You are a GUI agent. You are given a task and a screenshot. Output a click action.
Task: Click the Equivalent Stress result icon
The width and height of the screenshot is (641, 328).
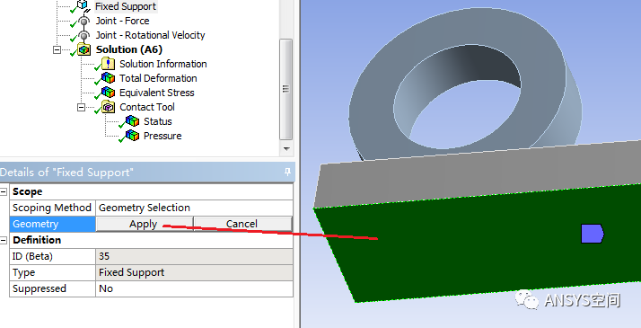click(x=109, y=93)
